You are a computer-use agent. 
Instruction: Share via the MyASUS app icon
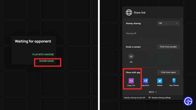(x=145, y=81)
